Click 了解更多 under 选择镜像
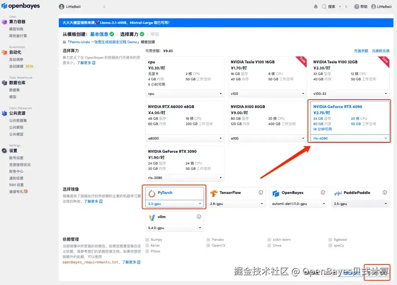 (x=93, y=201)
